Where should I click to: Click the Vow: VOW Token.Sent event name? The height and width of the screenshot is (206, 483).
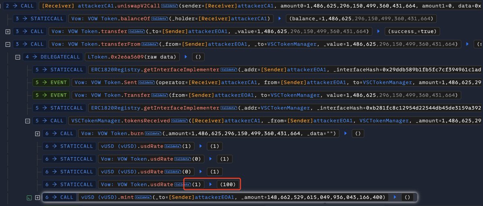106,83
